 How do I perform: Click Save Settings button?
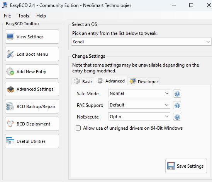(x=186, y=166)
